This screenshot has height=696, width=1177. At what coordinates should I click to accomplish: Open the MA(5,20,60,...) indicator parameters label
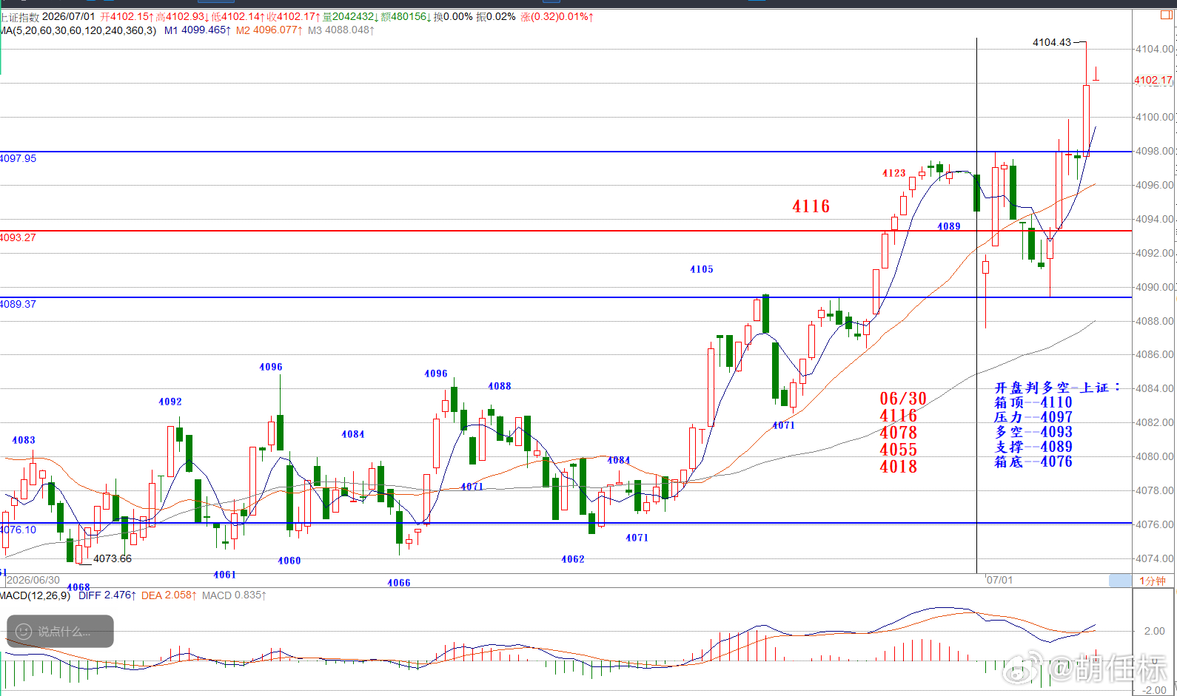tap(78, 30)
